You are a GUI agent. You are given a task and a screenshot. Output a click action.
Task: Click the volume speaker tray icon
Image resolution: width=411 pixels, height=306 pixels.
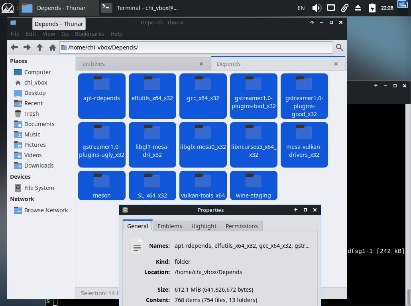tap(317, 8)
